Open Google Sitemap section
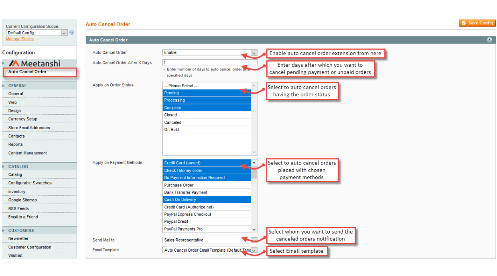Viewport: 497px width, 276px height. click(22, 200)
